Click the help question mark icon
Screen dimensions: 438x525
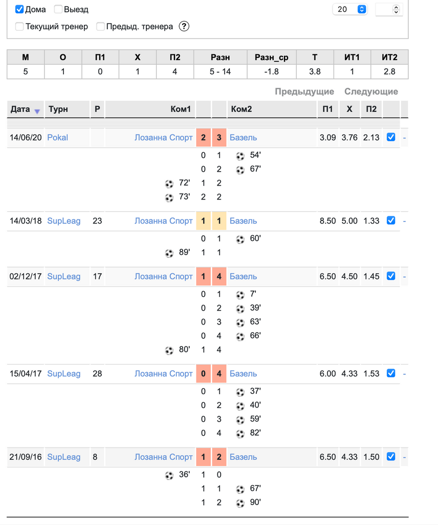tap(184, 26)
